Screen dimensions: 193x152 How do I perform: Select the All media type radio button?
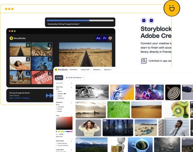[x=57, y=89]
